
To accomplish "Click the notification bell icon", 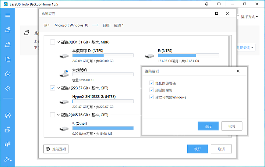I will point(207,4).
